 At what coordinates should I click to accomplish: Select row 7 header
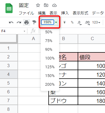click(x=8, y=100)
